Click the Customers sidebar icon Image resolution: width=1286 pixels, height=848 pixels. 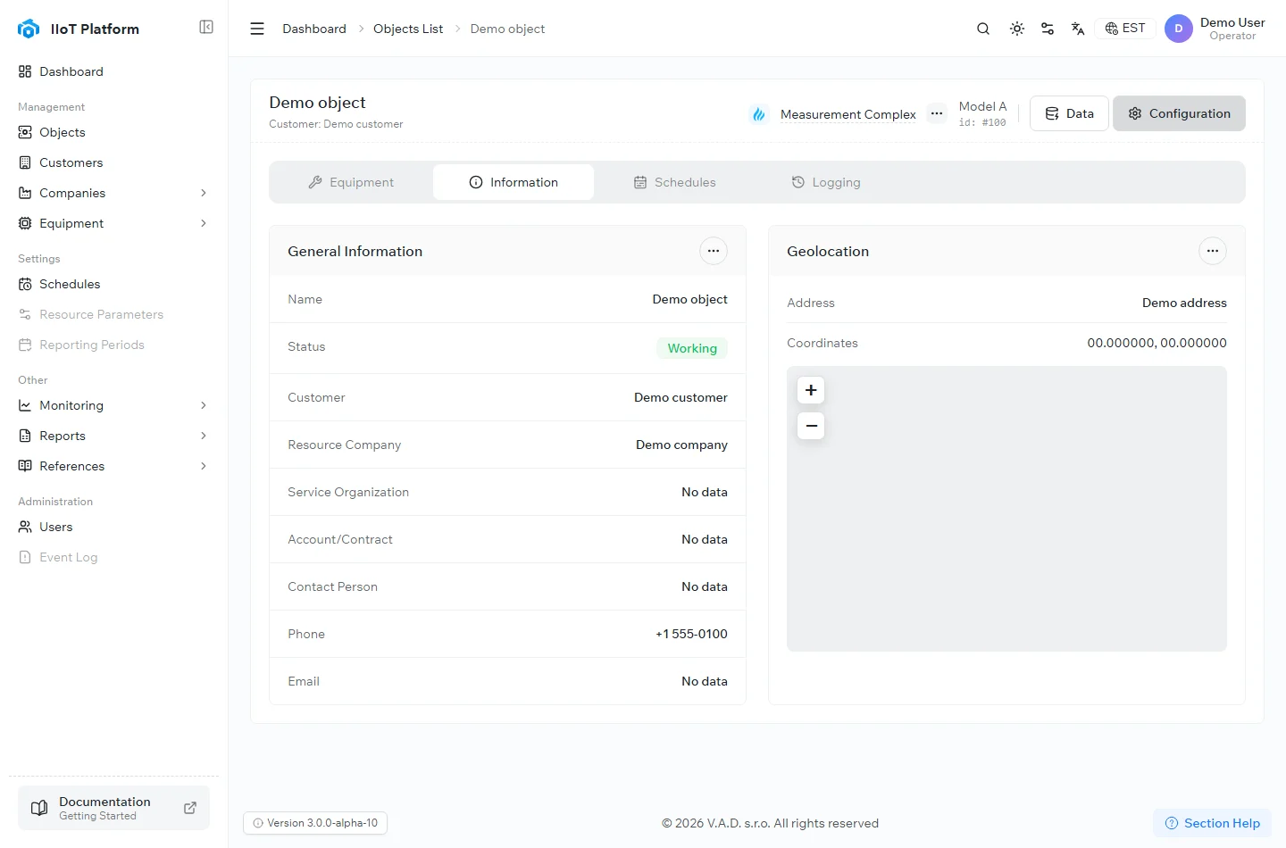pos(25,162)
